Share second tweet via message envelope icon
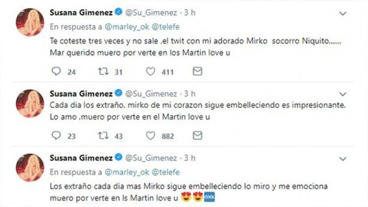 click(x=197, y=136)
